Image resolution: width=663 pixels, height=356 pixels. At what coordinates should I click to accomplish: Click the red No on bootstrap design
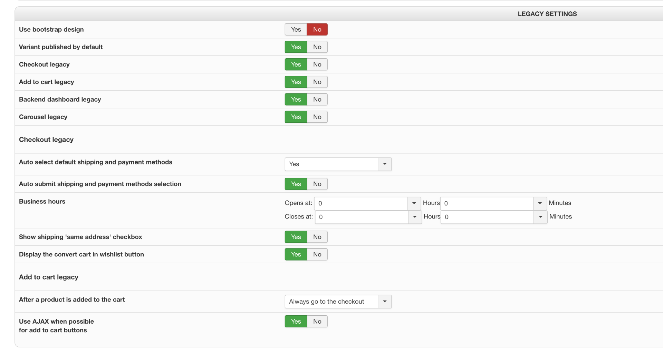pos(317,30)
